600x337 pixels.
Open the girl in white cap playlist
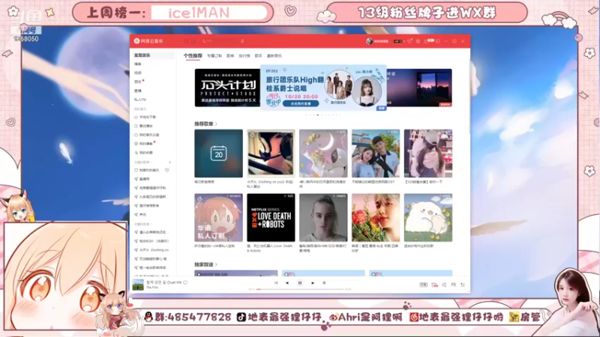[428, 154]
